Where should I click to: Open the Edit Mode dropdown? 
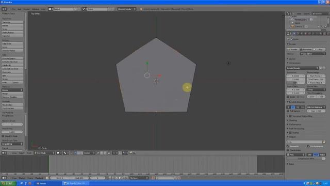tap(44, 153)
